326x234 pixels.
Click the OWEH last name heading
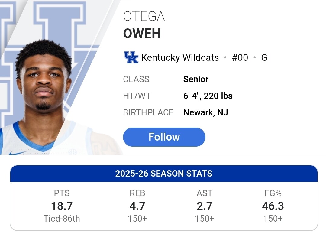click(x=142, y=34)
